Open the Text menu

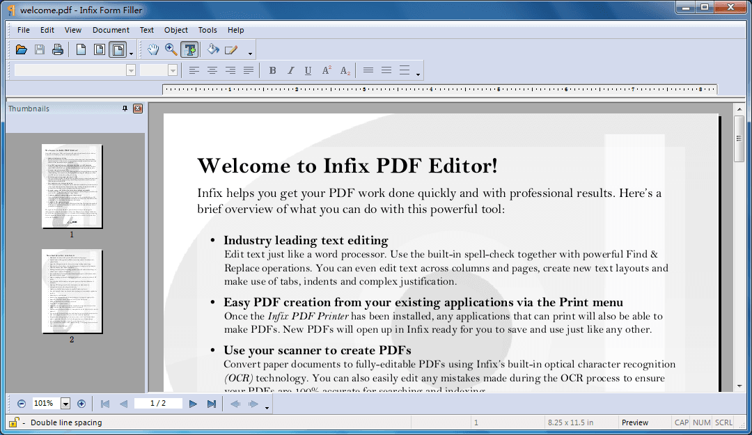[x=146, y=30]
